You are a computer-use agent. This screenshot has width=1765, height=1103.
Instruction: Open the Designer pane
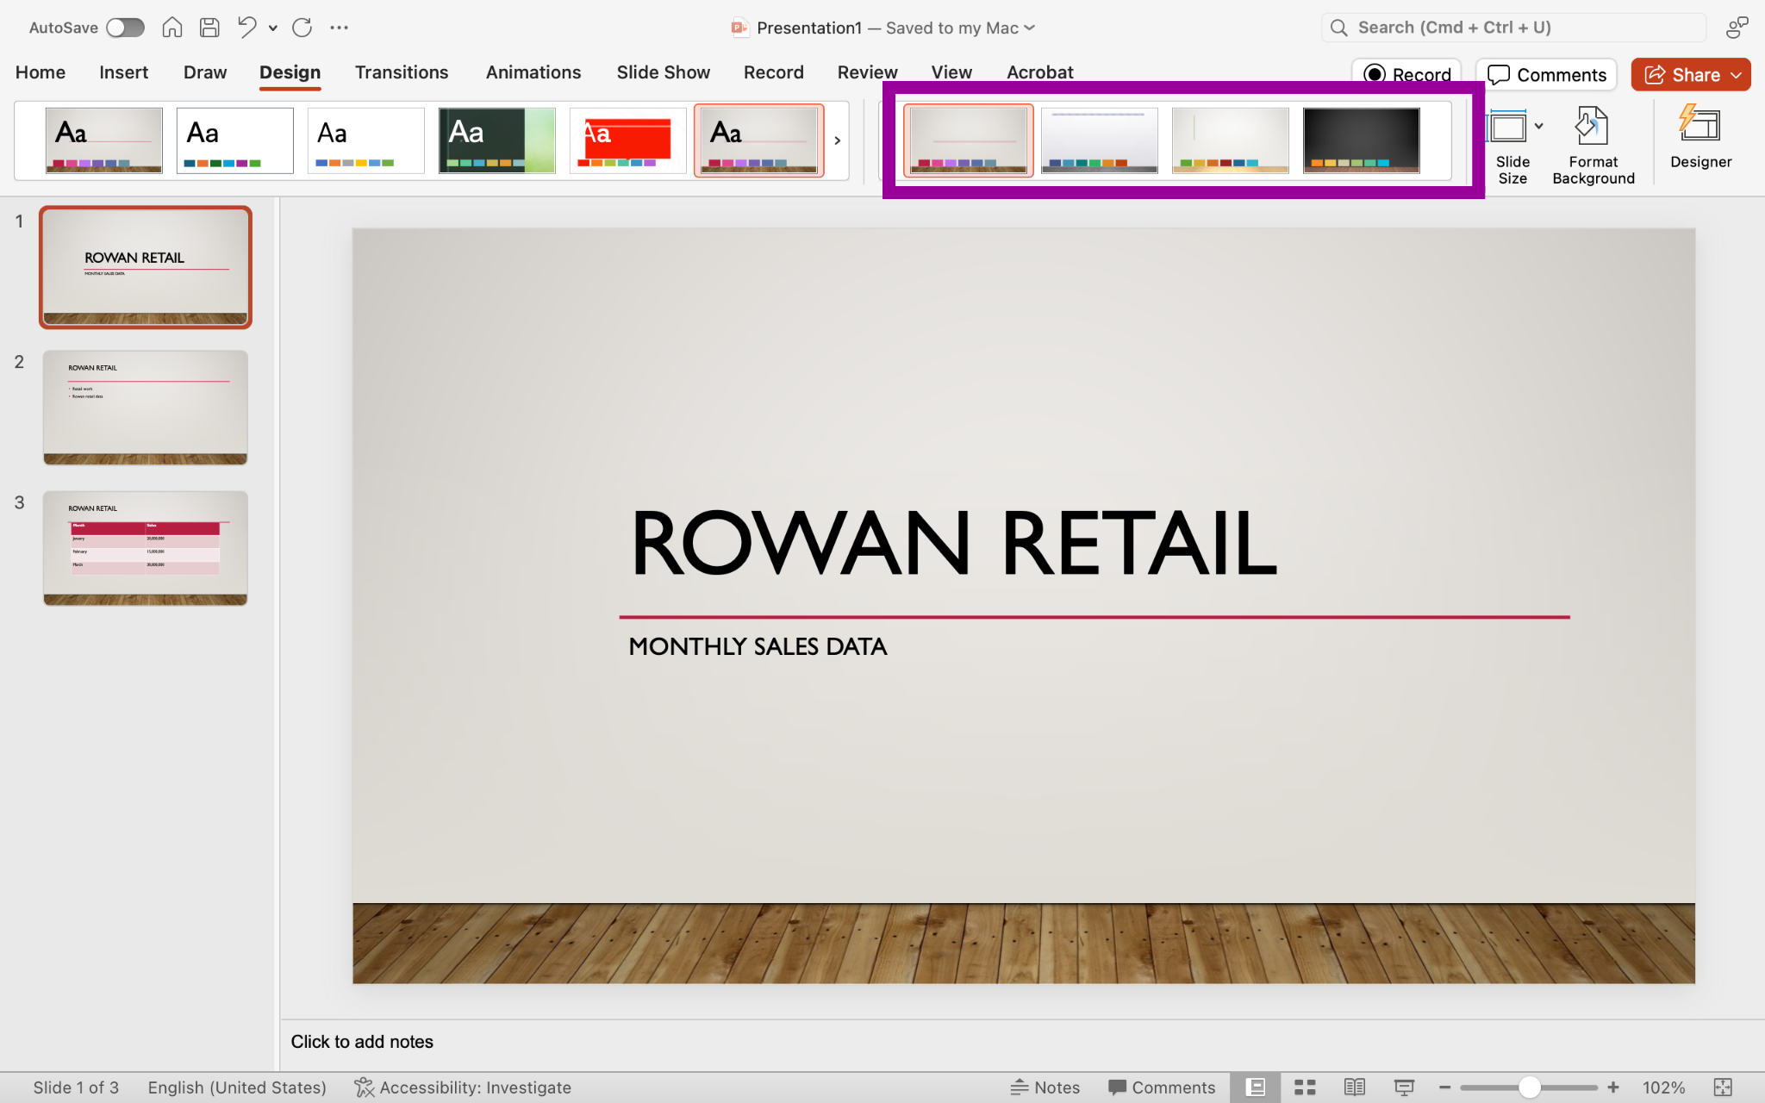coord(1700,137)
